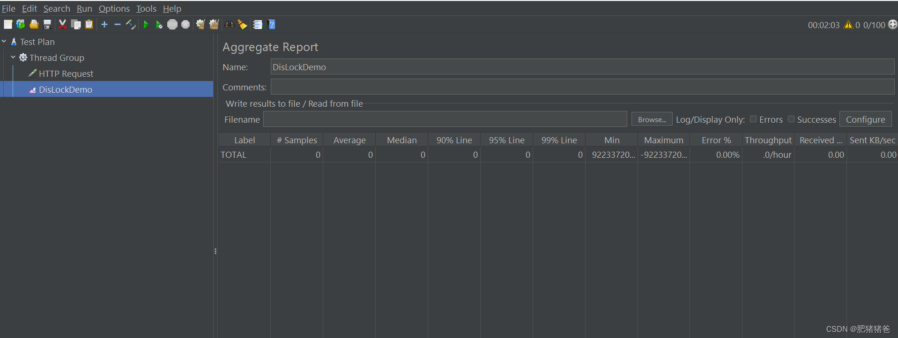Expand all nodes with the plus icon

point(104,24)
